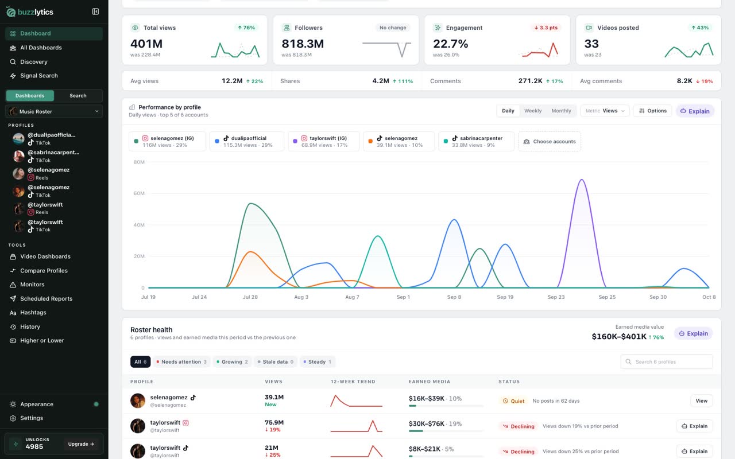This screenshot has width=735, height=459.
Task: Filter roster by All tab
Action: (x=140, y=362)
